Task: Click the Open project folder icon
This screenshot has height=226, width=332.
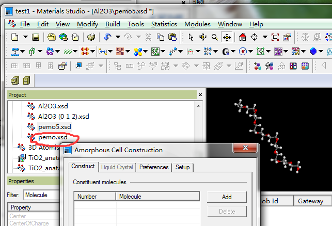Action: (x=52, y=37)
